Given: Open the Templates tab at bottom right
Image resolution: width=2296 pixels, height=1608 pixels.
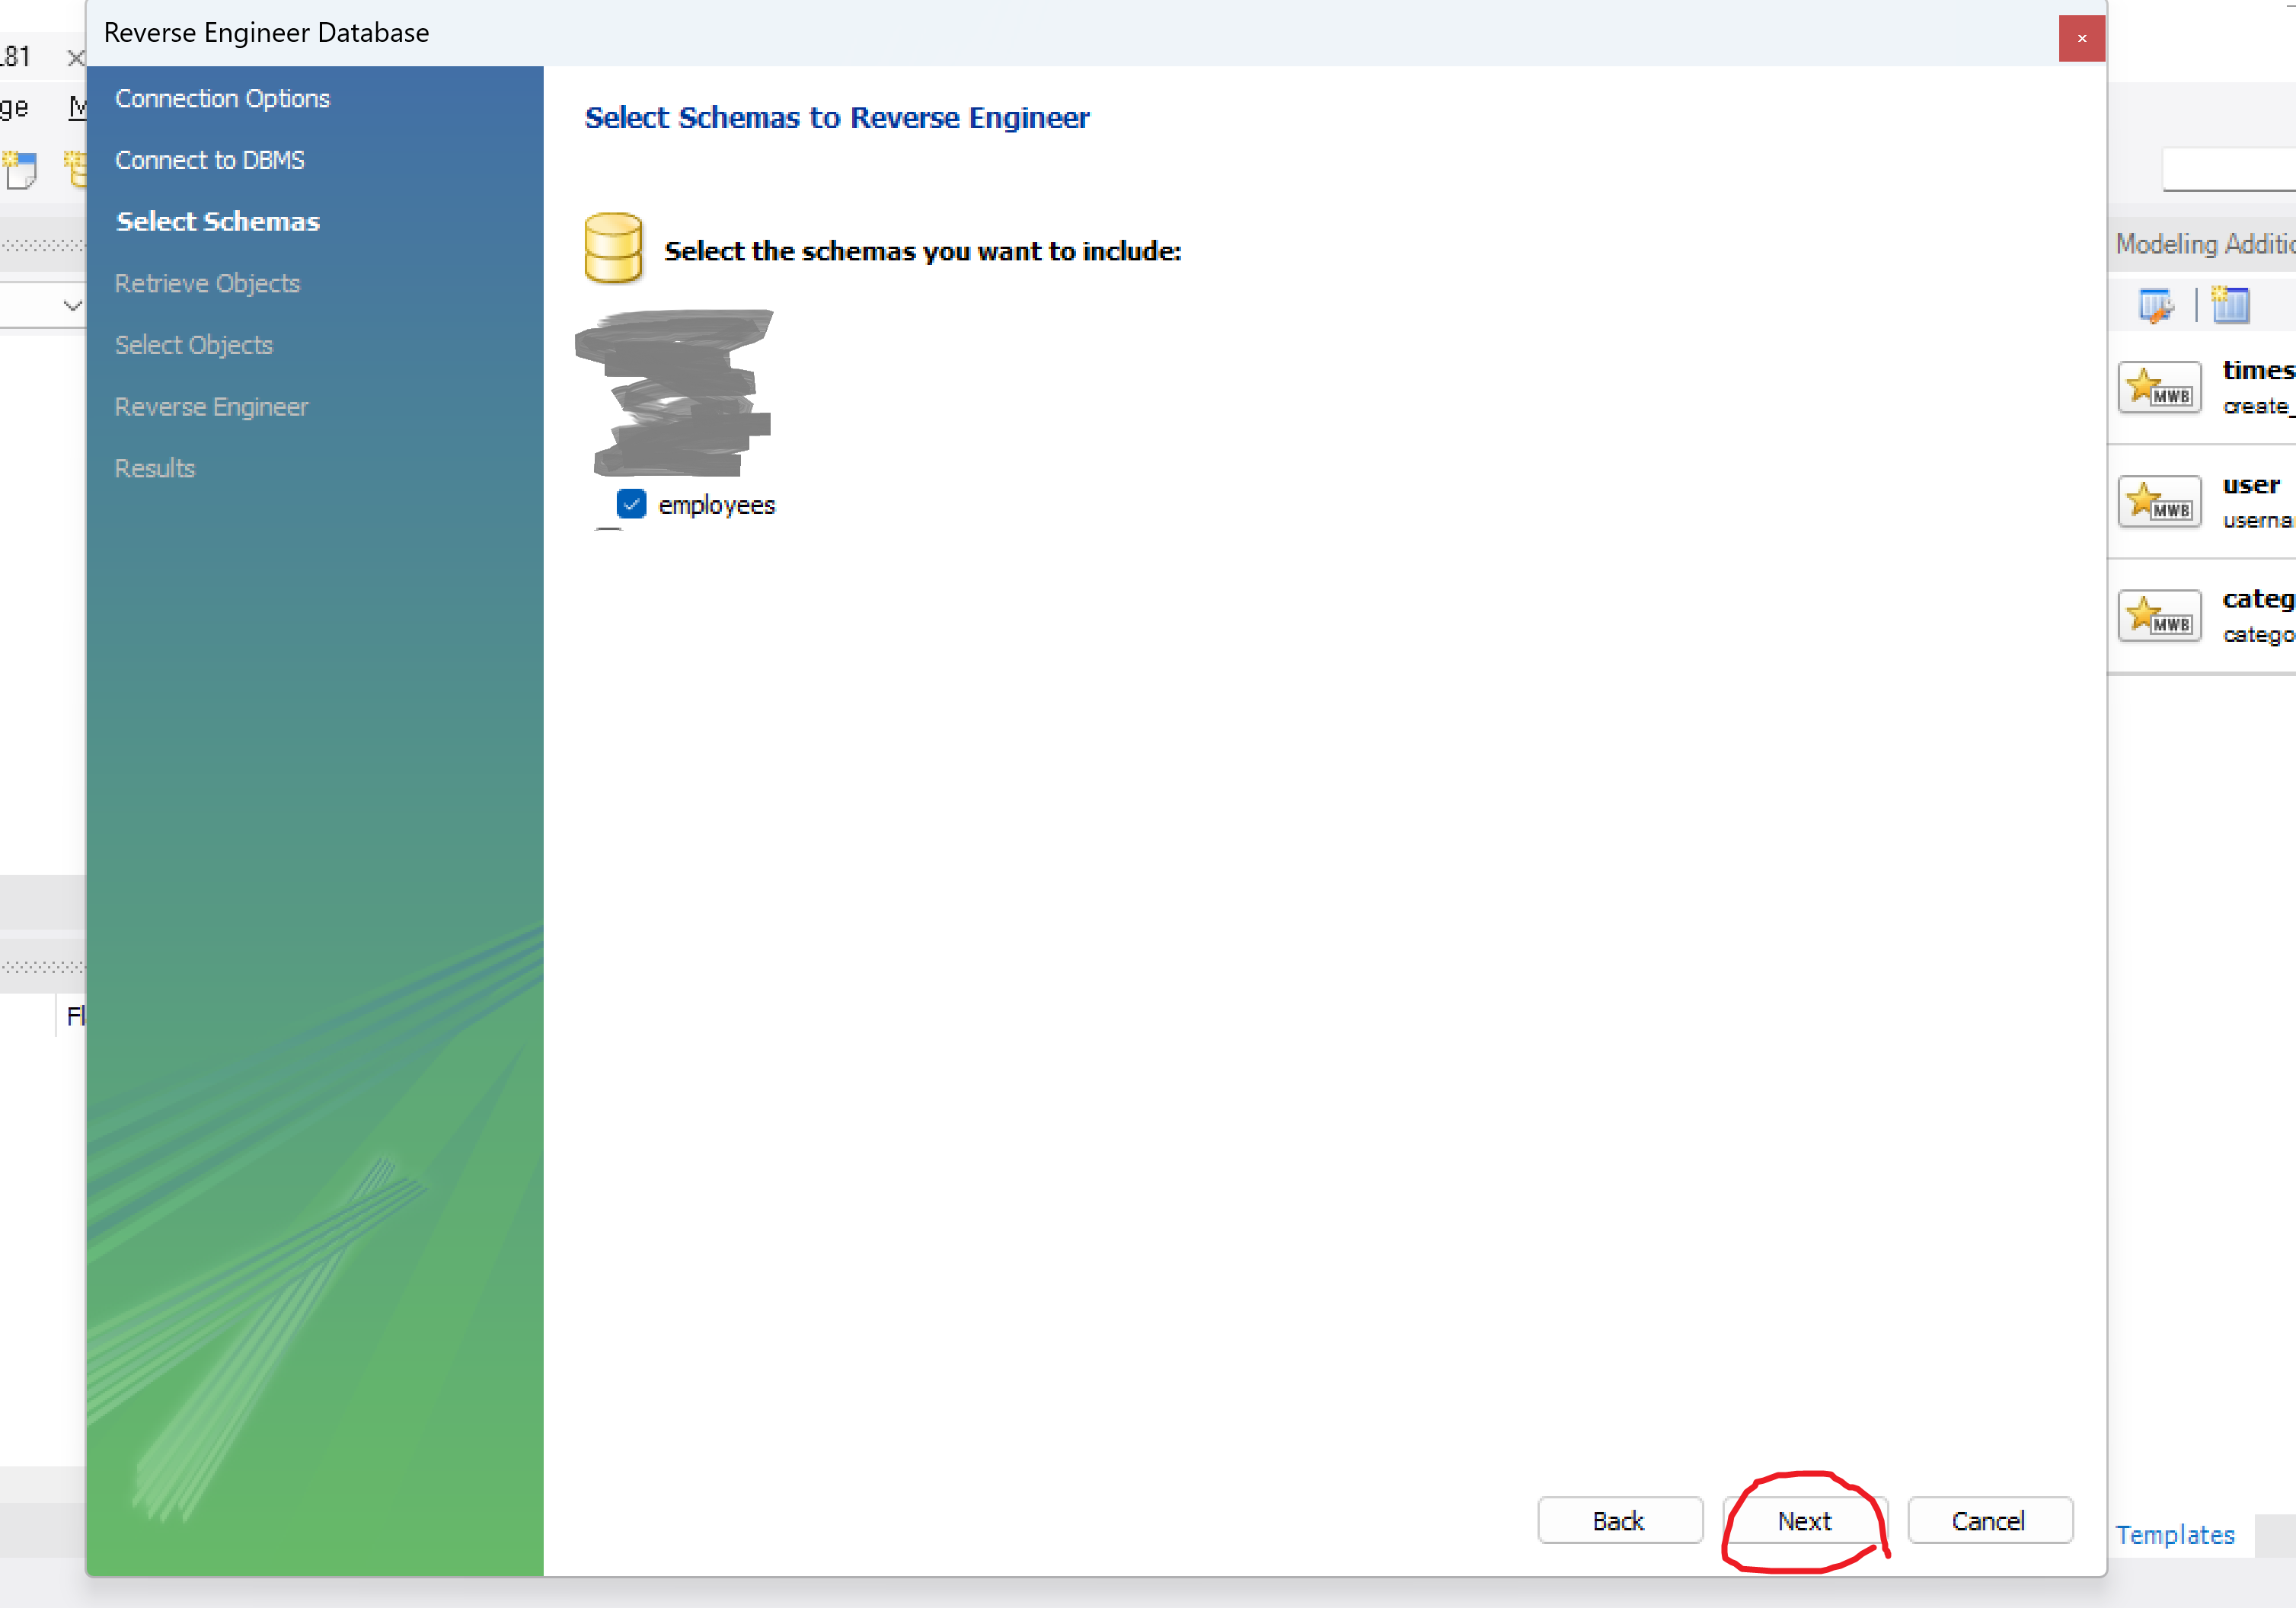Looking at the screenshot, I should pyautogui.click(x=2174, y=1534).
